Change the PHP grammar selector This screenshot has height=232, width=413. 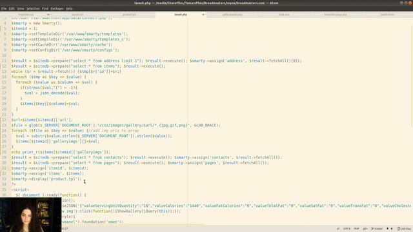pos(356,229)
